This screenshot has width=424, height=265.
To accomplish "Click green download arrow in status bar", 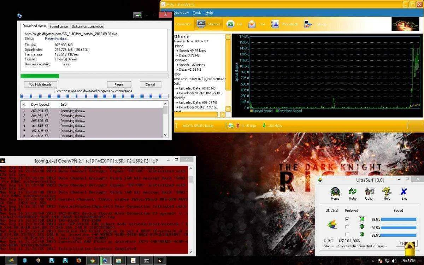I will (x=264, y=125).
